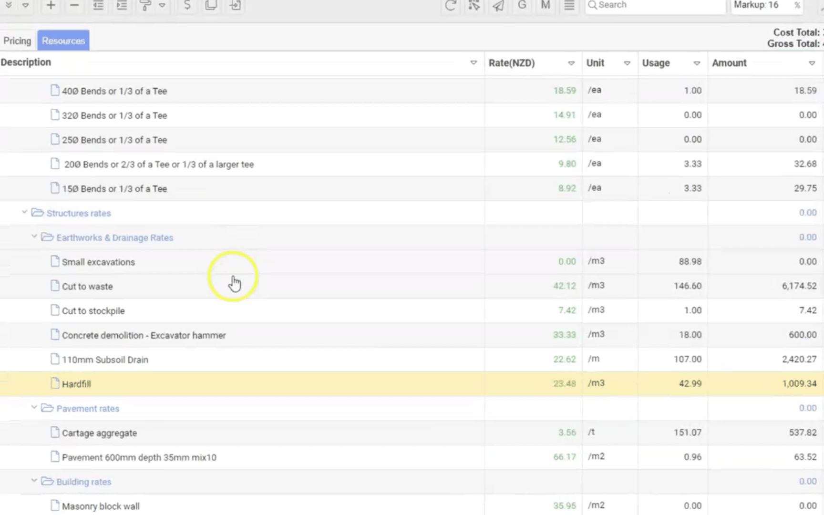Click the M toolbar button
Image resolution: width=824 pixels, height=515 pixels.
pyautogui.click(x=546, y=5)
